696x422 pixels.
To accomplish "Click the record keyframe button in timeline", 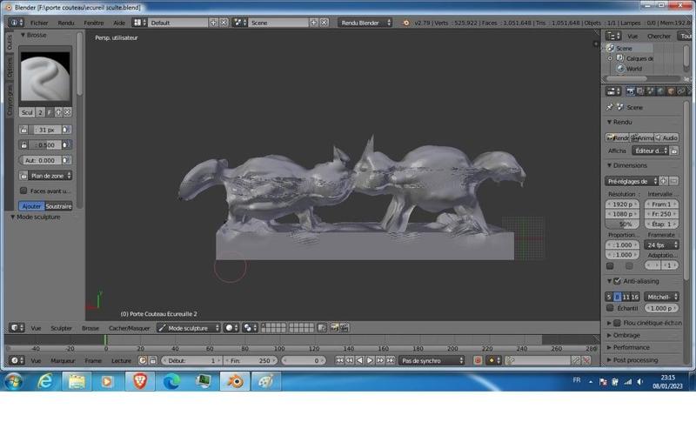I will coord(478,360).
